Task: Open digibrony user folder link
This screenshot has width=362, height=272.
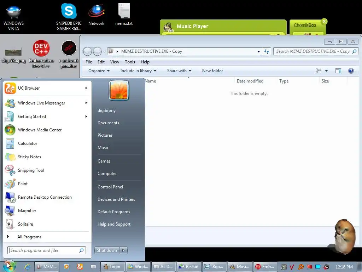Action: (x=106, y=110)
